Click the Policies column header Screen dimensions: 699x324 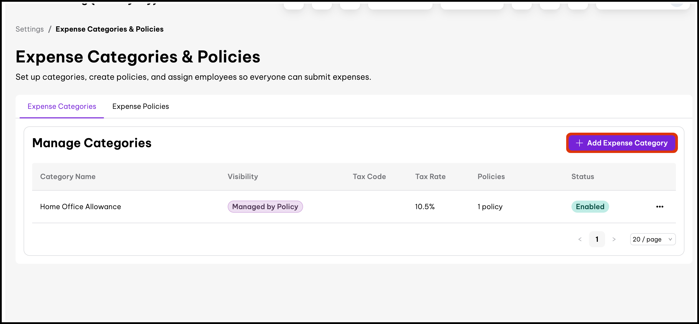(x=491, y=177)
